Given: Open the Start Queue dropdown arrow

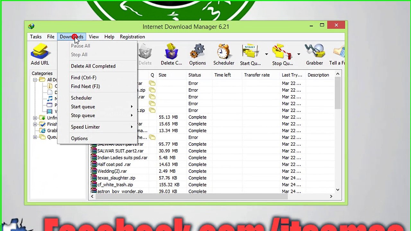Looking at the screenshot, I should click(x=266, y=54).
